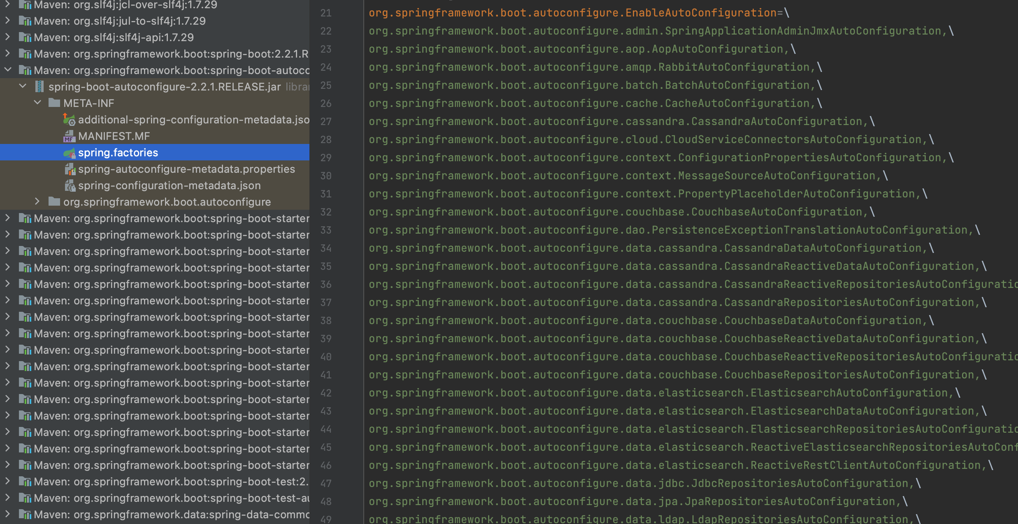Click line number 42 in gutter

(326, 393)
